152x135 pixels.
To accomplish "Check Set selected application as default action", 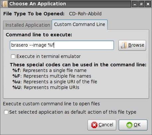I will [6, 112].
